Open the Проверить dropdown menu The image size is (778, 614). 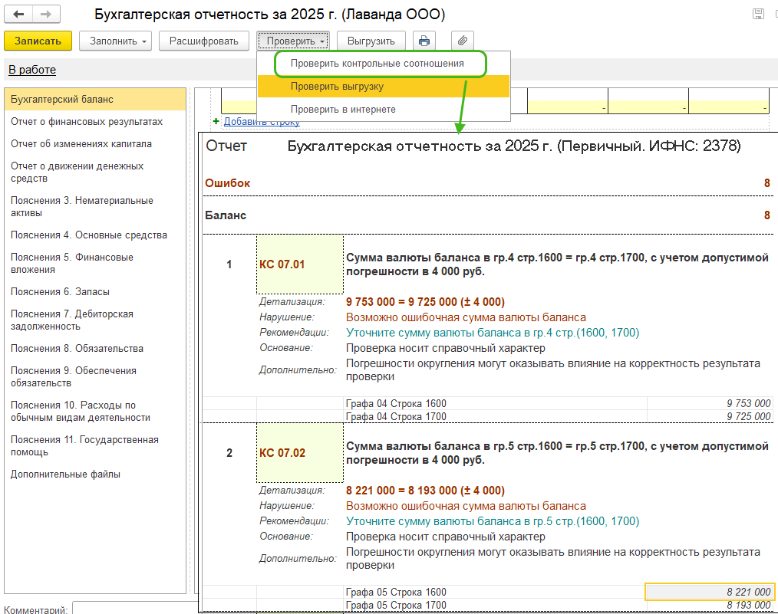295,41
